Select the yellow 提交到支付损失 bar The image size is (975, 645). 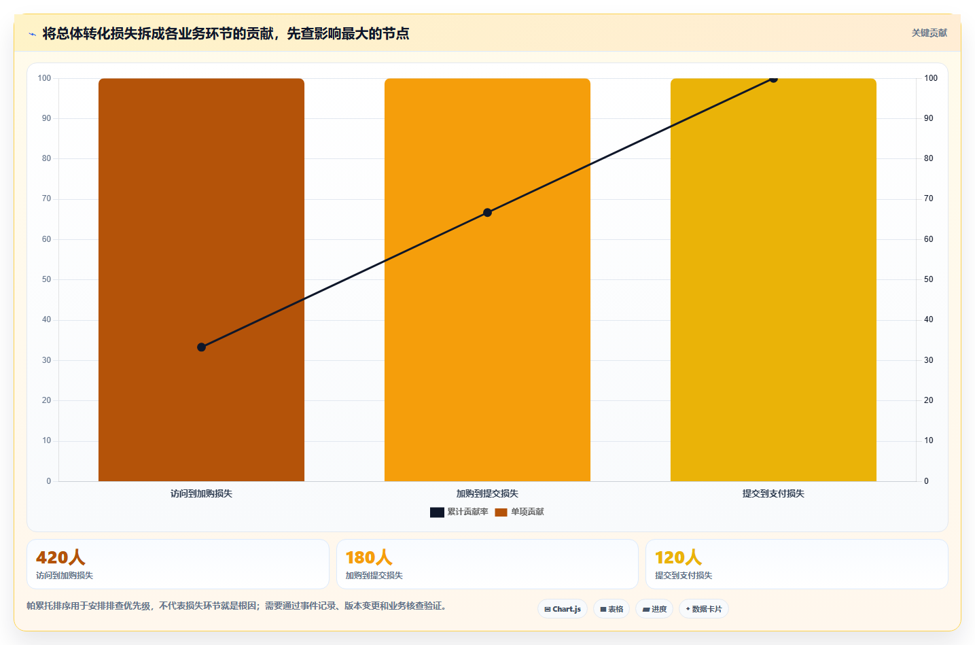[773, 279]
